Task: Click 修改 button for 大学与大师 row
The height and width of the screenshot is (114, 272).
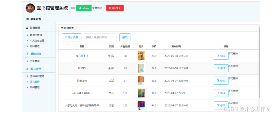Action: pos(221,105)
